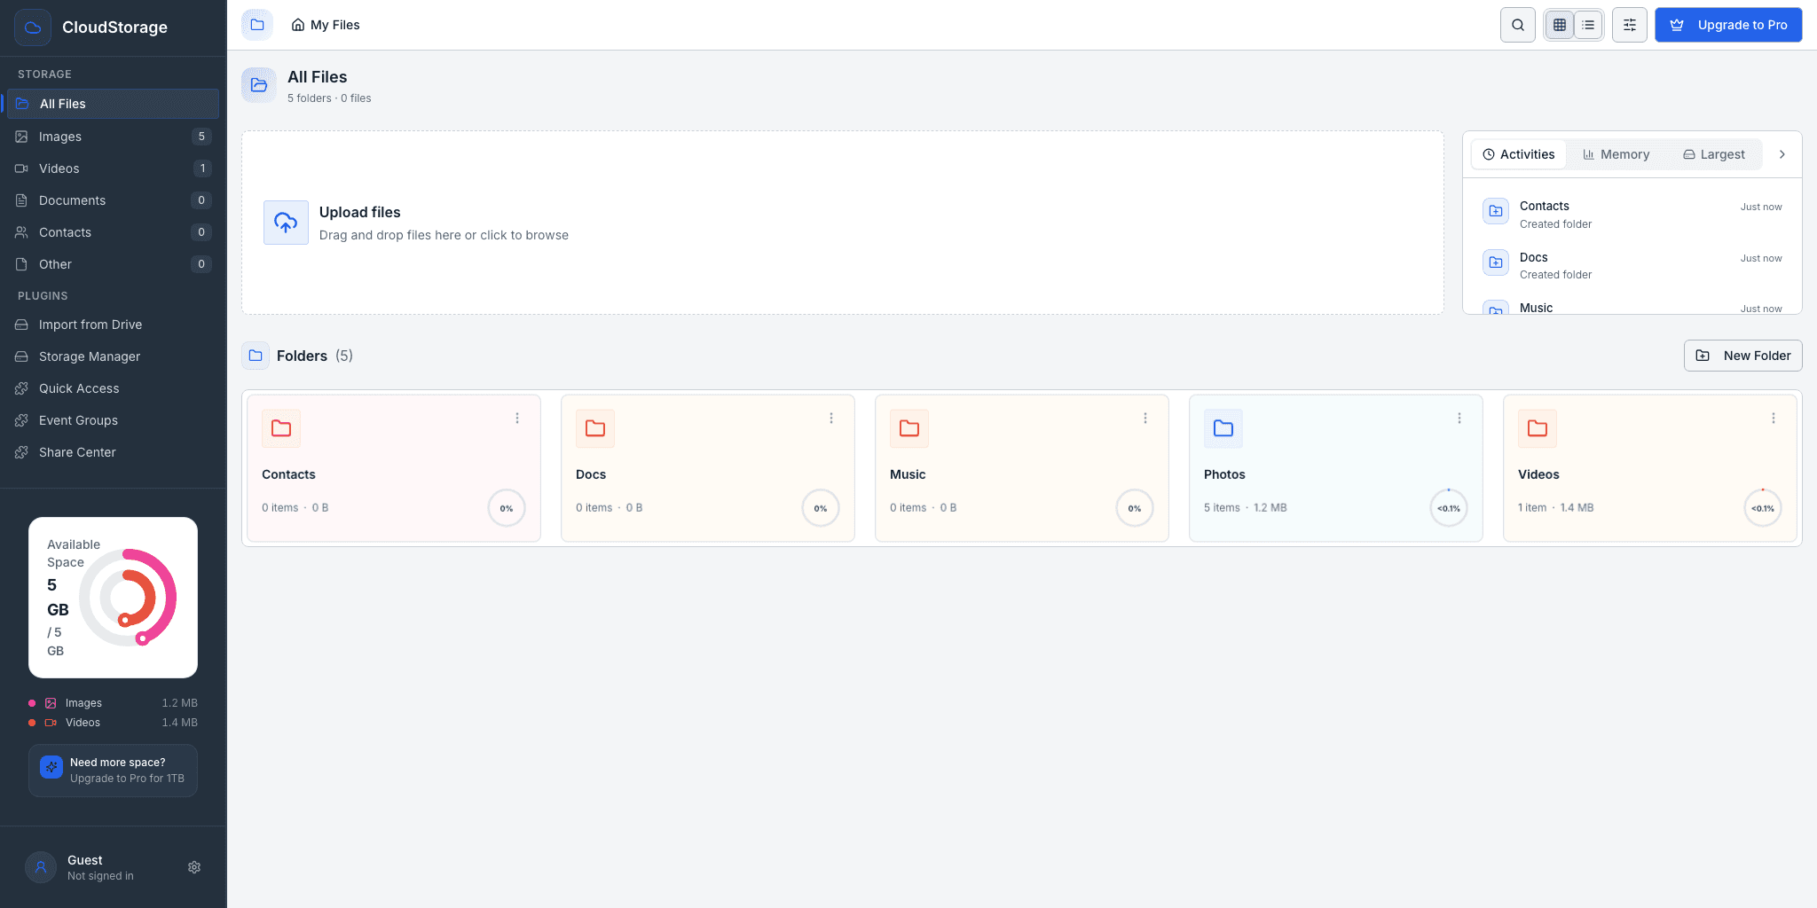Click Upgrade to Pro button
This screenshot has height=908, width=1817.
(1728, 25)
